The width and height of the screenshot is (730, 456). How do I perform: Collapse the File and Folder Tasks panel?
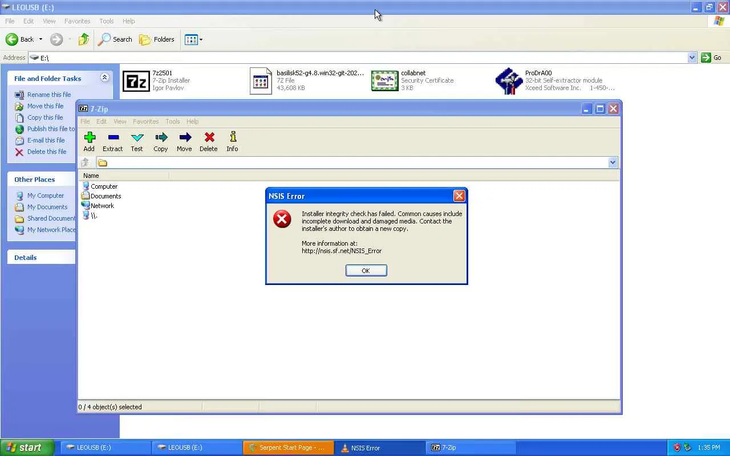pos(104,78)
